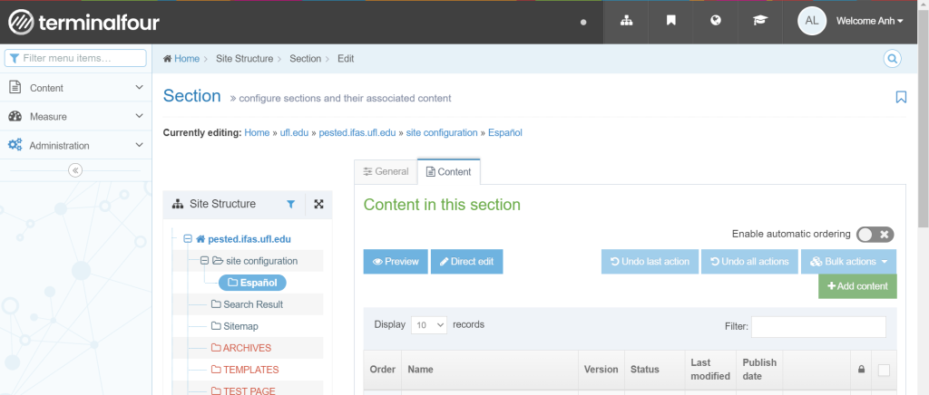Collapse the pested.ifas.ufl.edu tree node
The height and width of the screenshot is (395, 929).
188,239
